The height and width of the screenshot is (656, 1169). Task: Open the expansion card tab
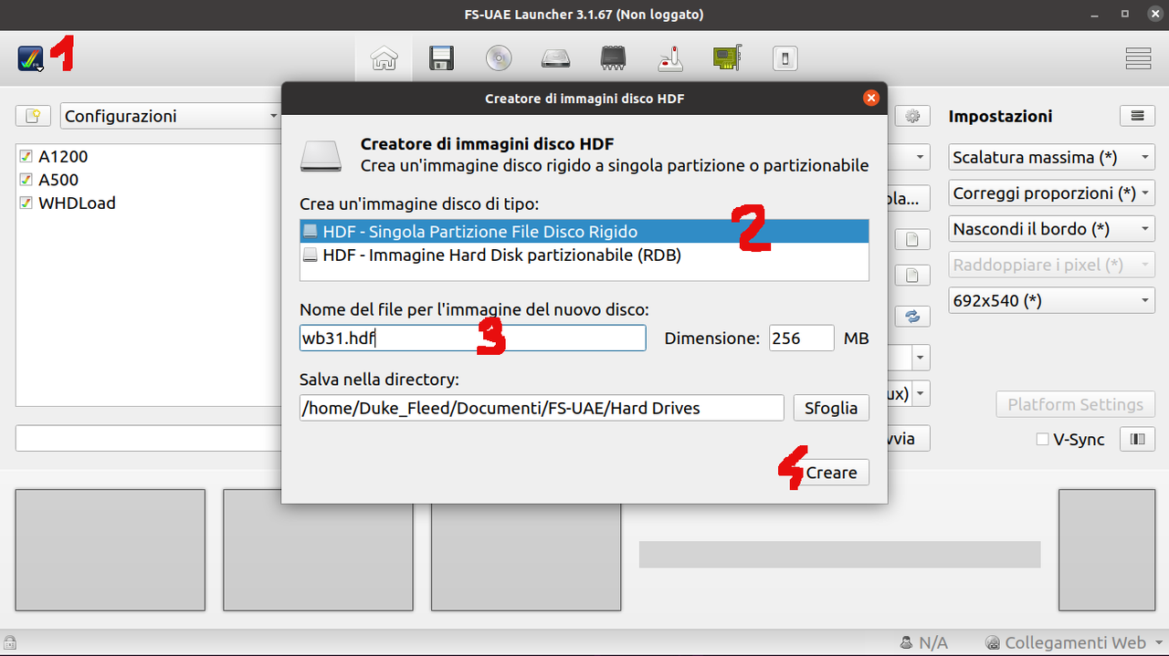point(727,59)
